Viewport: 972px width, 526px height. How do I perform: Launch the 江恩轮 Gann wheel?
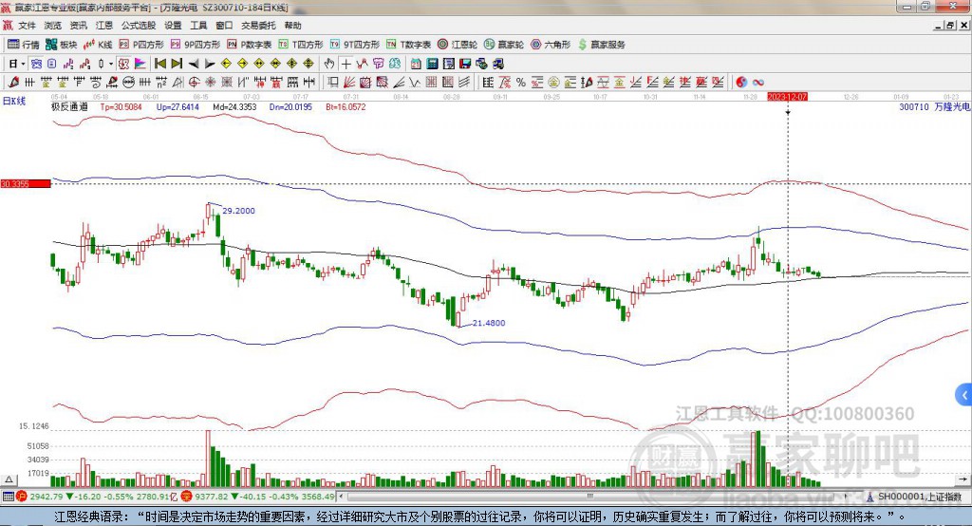[x=458, y=45]
